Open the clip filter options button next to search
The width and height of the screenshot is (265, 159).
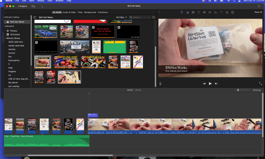[153, 17]
